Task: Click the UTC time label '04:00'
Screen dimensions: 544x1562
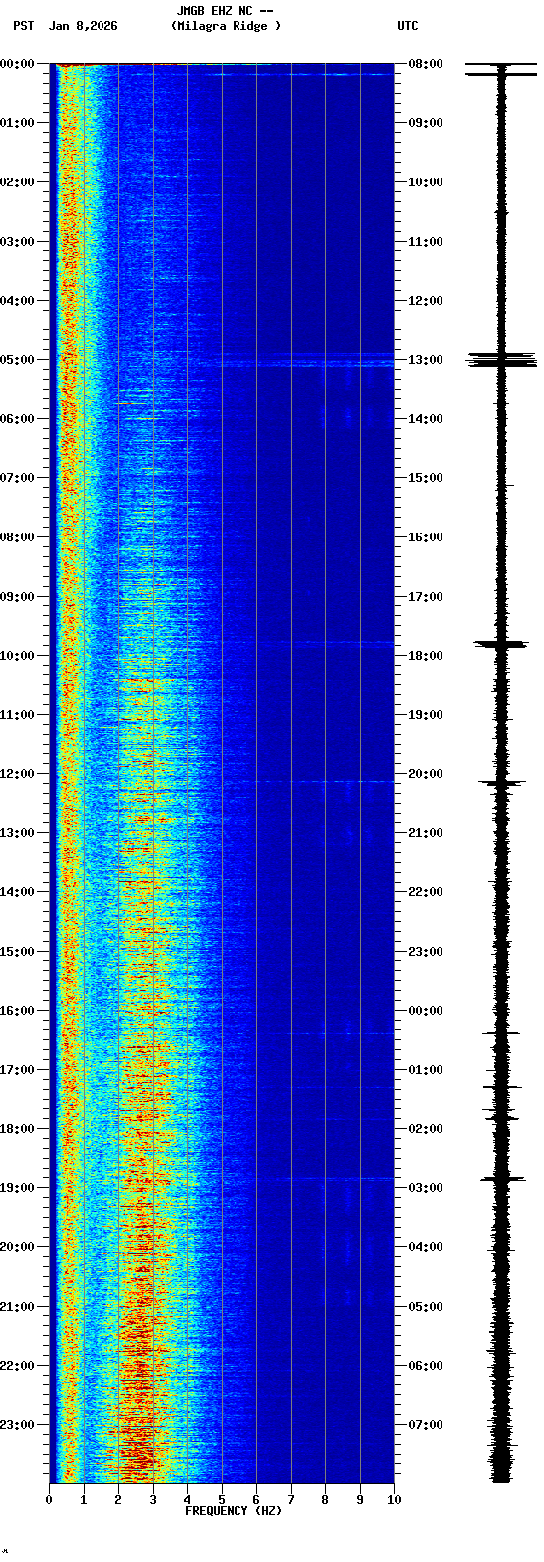Action: 426,1247
